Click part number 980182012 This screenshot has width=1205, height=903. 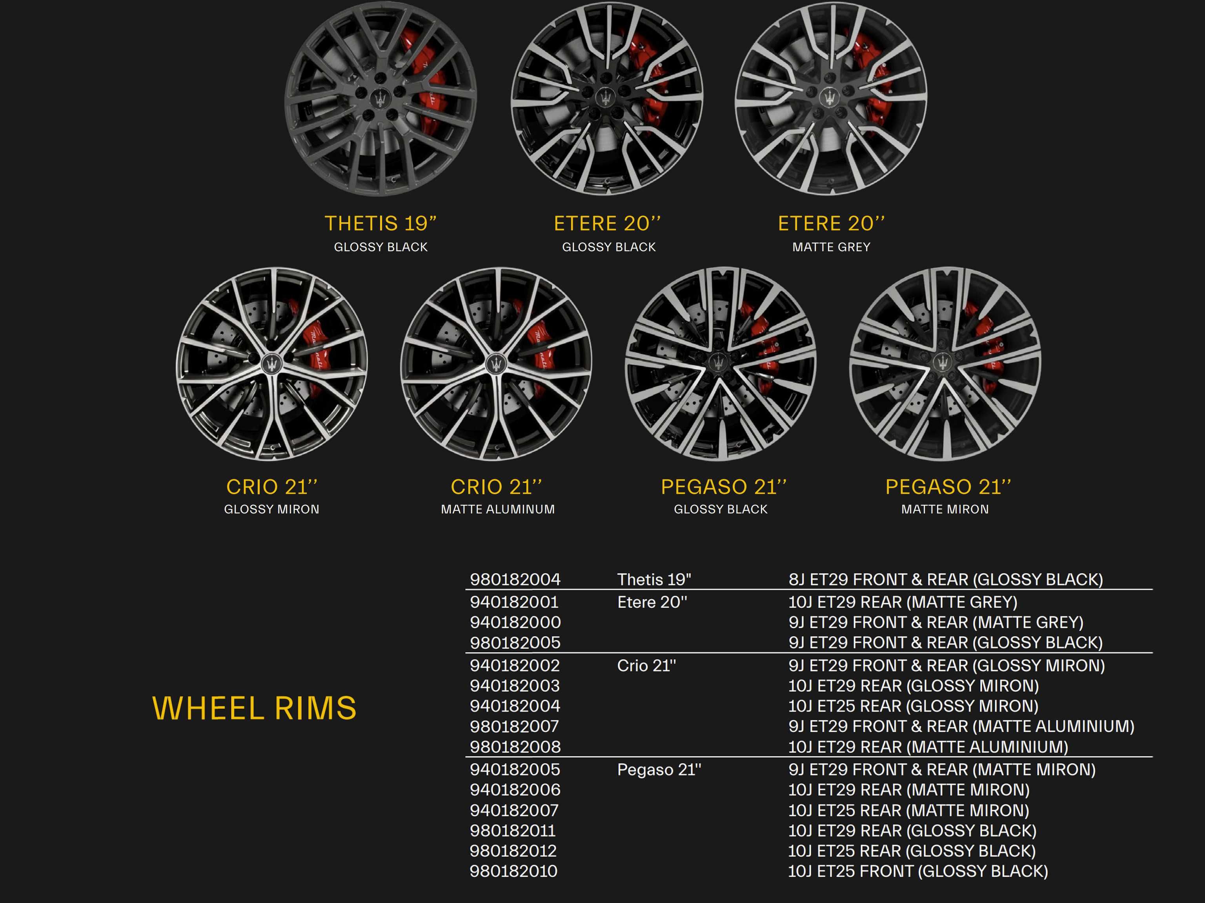pyautogui.click(x=513, y=851)
